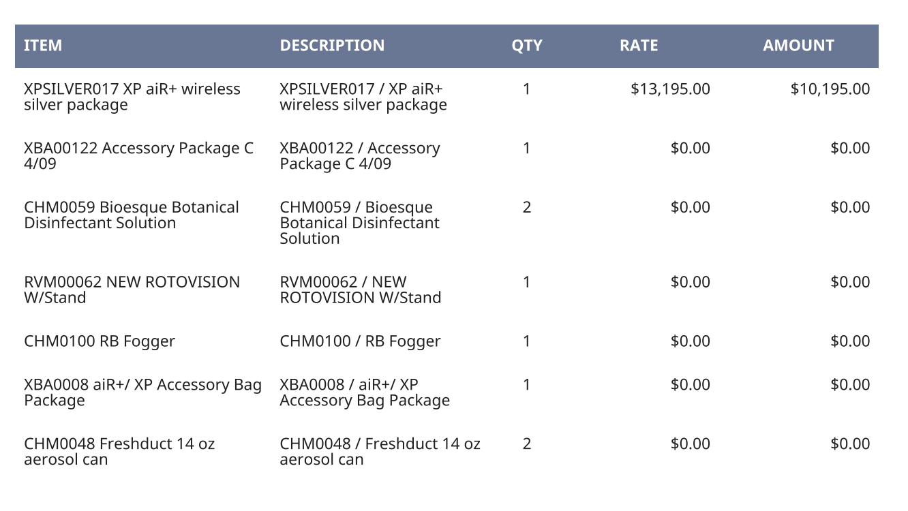Image resolution: width=908 pixels, height=511 pixels.
Task: Select the RVM00062 / NEW ROTOVISION description cell
Action: (360, 290)
